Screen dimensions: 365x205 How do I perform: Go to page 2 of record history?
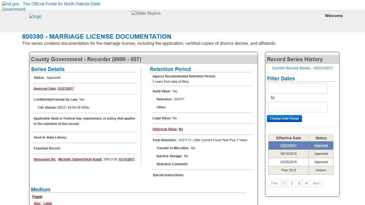tap(292, 183)
